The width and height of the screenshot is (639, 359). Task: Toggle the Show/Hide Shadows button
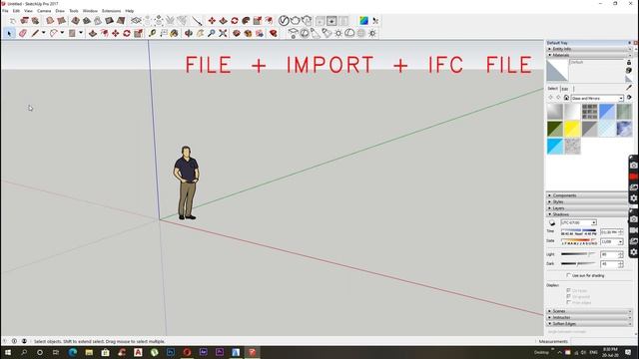[x=552, y=222]
